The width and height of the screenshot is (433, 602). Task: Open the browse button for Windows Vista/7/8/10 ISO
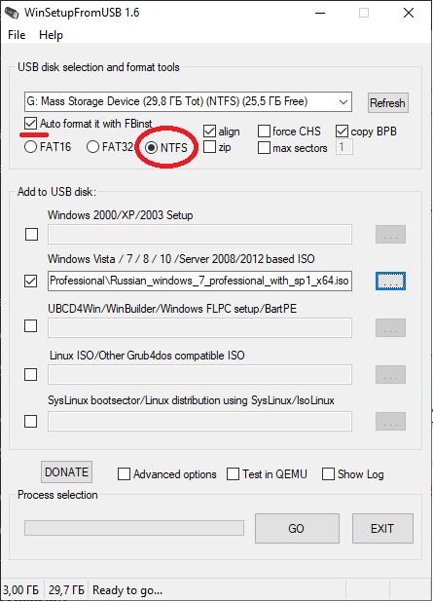390,282
